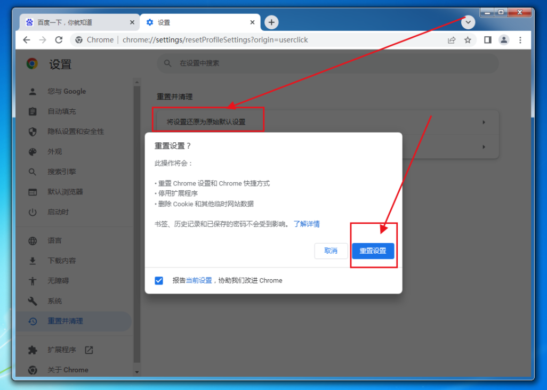Open the 了解详情 link

pos(307,224)
